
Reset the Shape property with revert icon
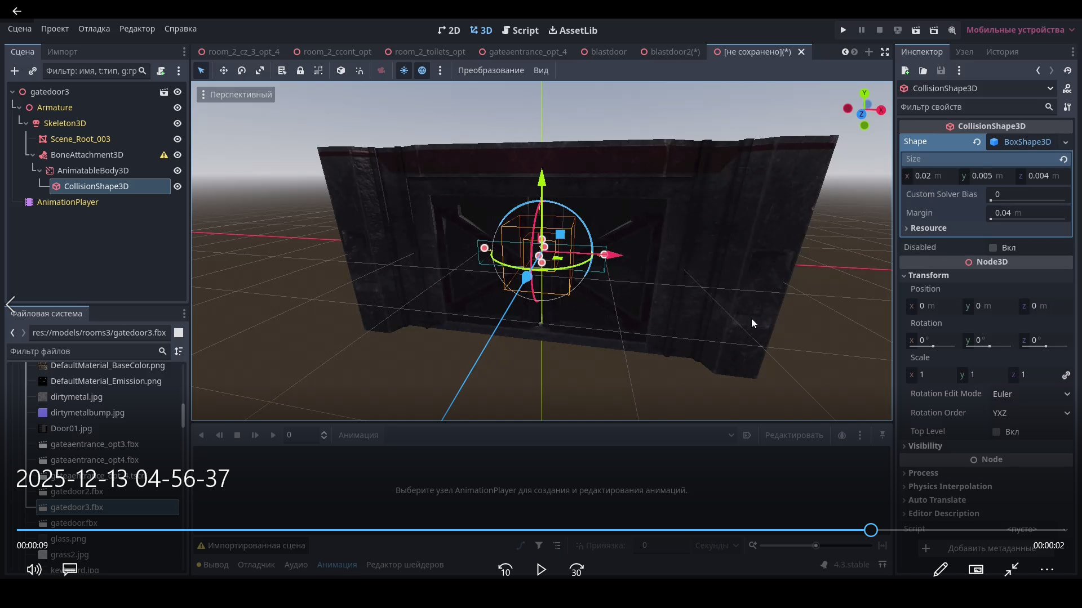(977, 142)
